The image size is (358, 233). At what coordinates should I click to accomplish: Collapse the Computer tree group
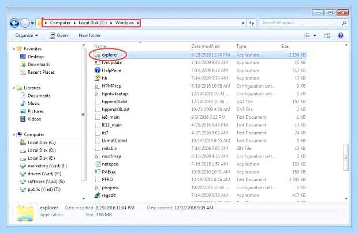(14, 134)
